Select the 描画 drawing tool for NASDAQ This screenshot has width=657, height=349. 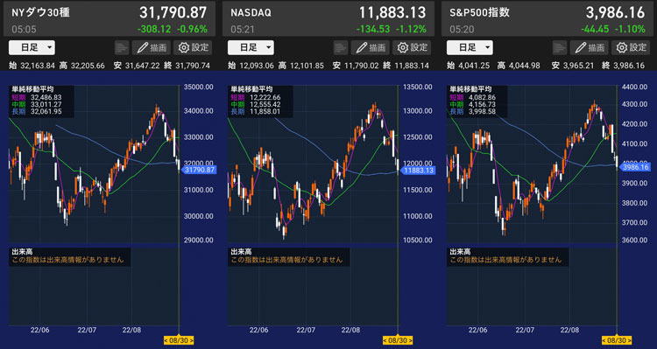(x=371, y=48)
